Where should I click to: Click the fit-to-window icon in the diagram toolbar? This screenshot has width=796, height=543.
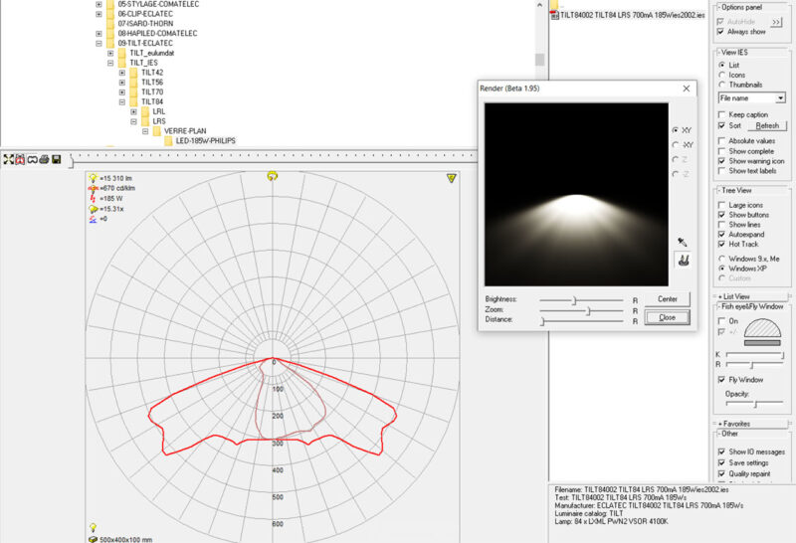[8, 159]
